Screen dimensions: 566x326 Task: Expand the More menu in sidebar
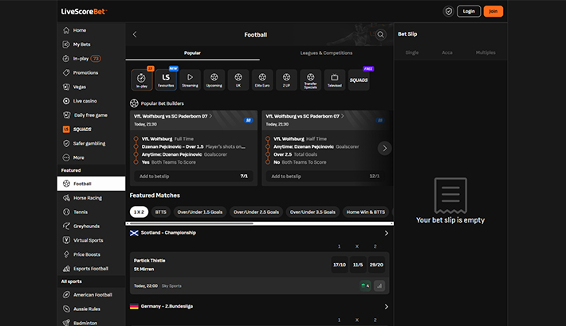pyautogui.click(x=91, y=157)
